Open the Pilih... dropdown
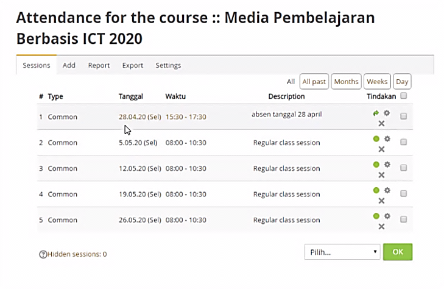The image size is (444, 289). point(342,252)
